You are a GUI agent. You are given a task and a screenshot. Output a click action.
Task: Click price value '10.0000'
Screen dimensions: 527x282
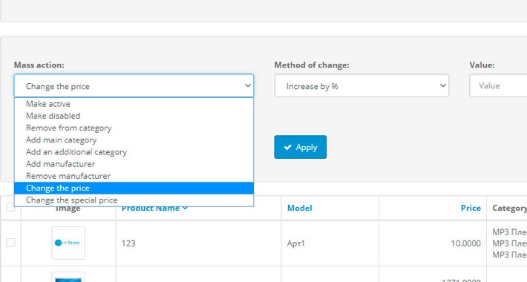(x=465, y=243)
